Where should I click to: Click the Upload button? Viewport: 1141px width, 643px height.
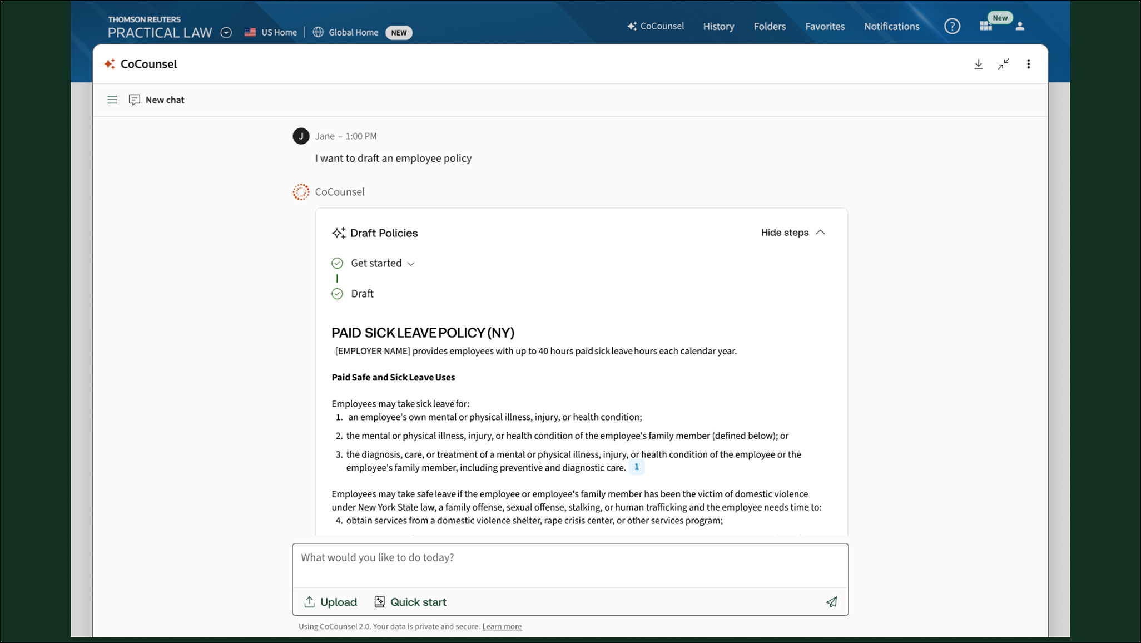pos(331,602)
